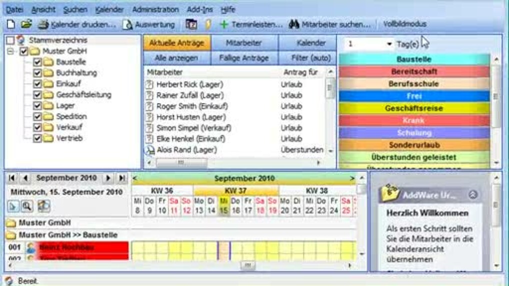Click the calendar date icon in toolbar
The image size is (509, 286).
coord(191,24)
